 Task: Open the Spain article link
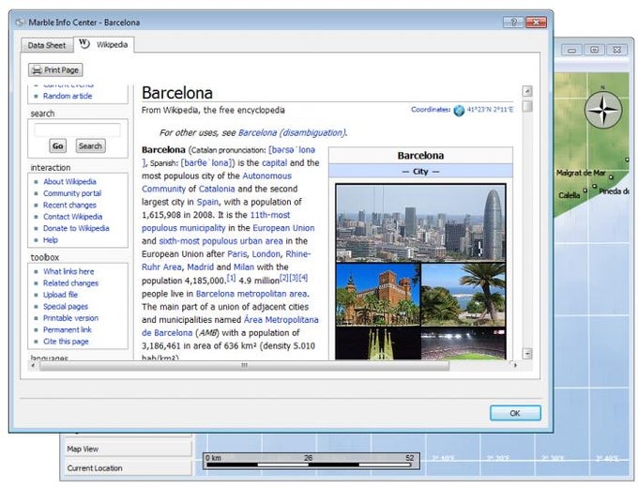[x=207, y=202]
